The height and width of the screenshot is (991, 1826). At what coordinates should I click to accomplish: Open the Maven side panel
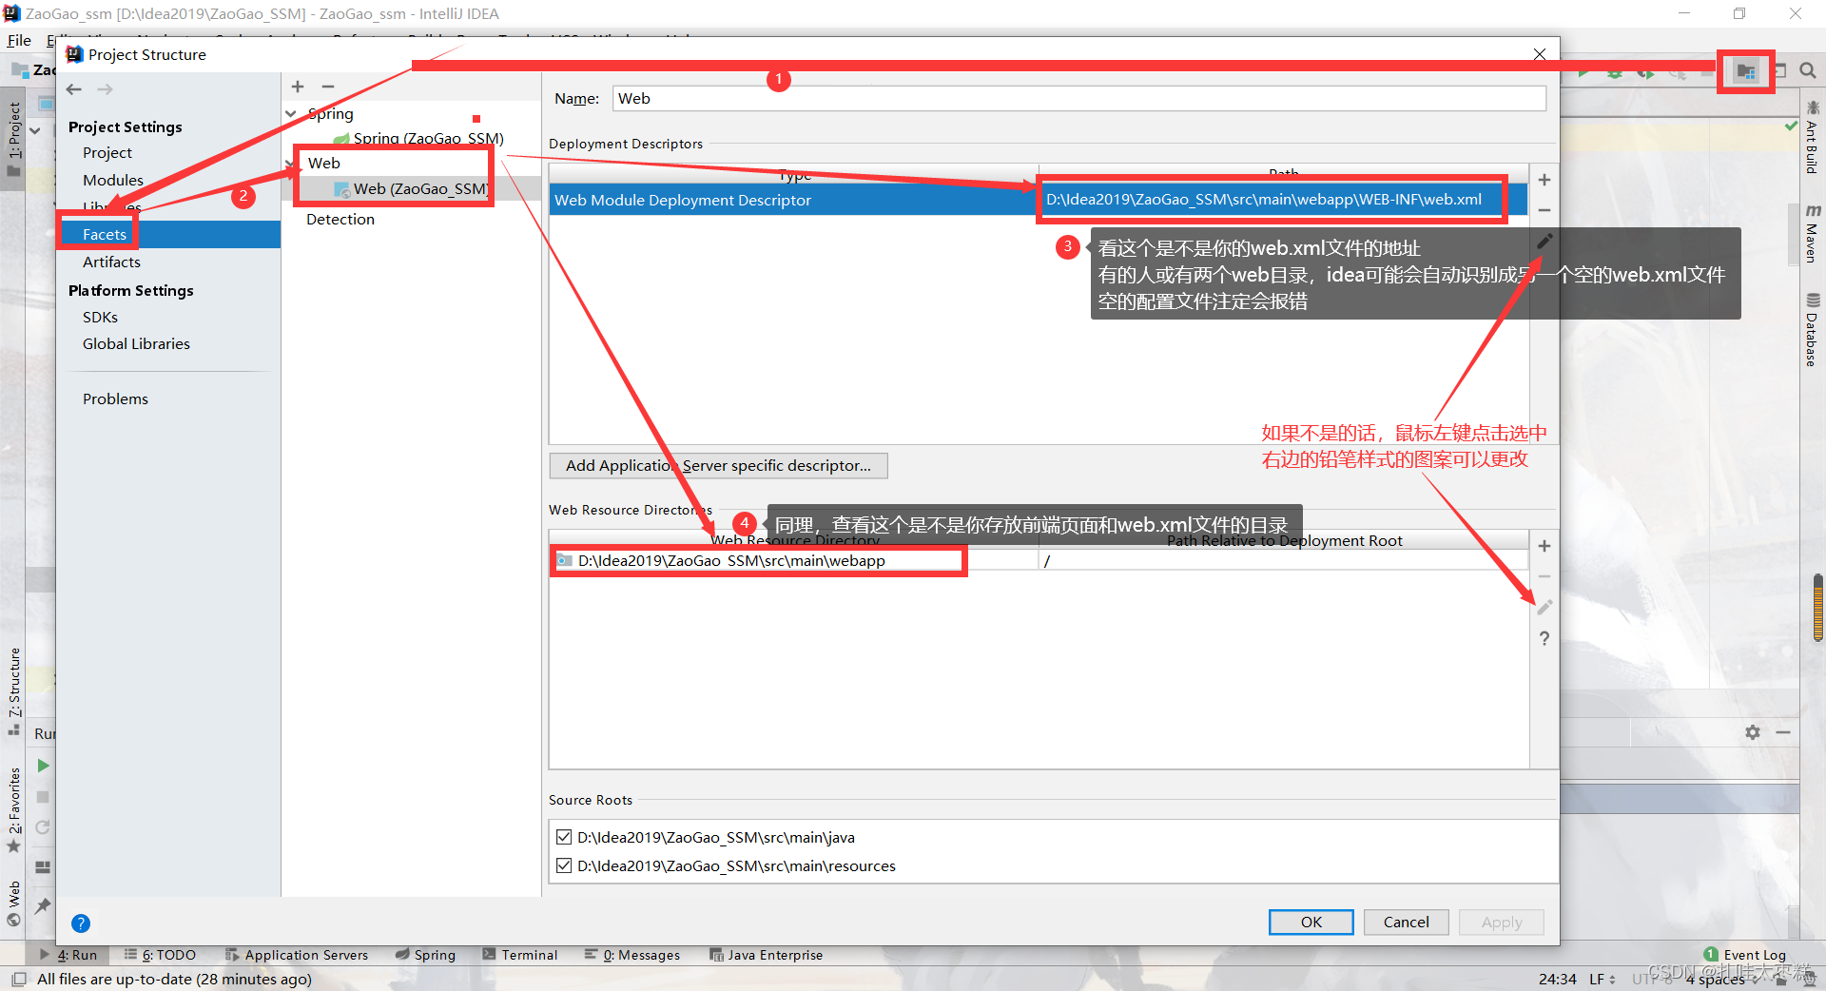click(1813, 233)
